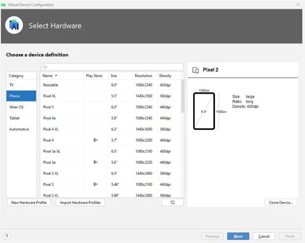Click the Play Store icon for Pixel 3a
Image resolution: width=305 pixels, height=243 pixels.
point(95,162)
